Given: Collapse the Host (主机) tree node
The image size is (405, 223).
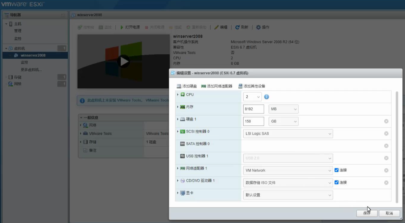Looking at the screenshot, I should click(x=6, y=24).
